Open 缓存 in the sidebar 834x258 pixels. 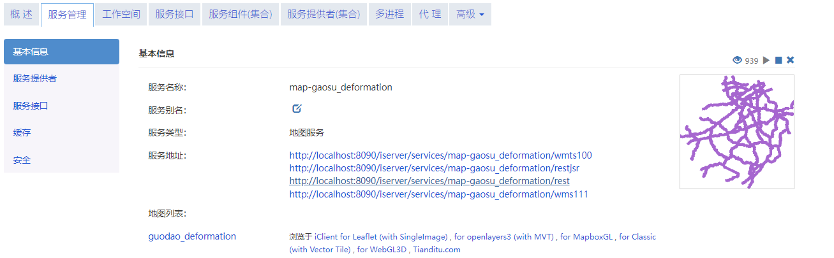point(61,133)
